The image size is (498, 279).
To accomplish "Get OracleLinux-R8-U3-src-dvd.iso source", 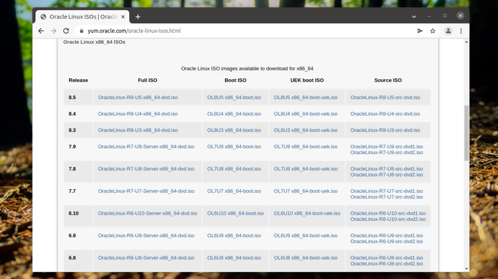I will click(385, 130).
